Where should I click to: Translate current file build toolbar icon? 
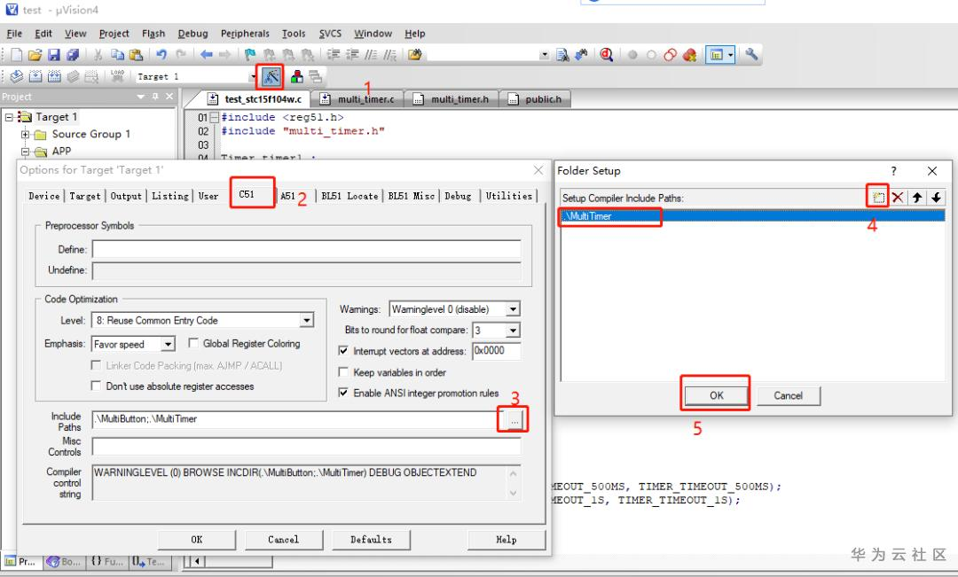click(17, 76)
